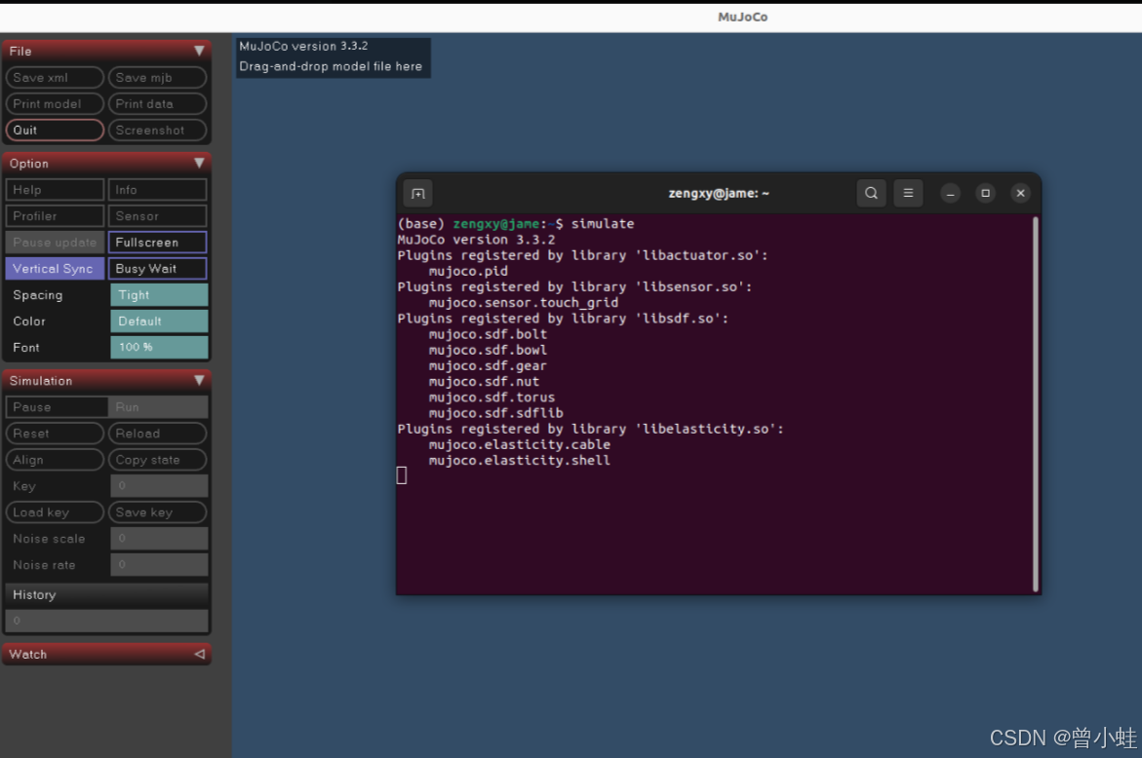1142x758 pixels.
Task: Toggle the Sensor display
Action: coord(157,216)
